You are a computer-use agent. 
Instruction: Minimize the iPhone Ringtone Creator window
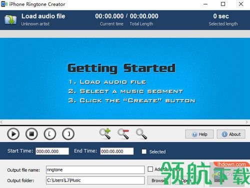(x=205, y=4)
